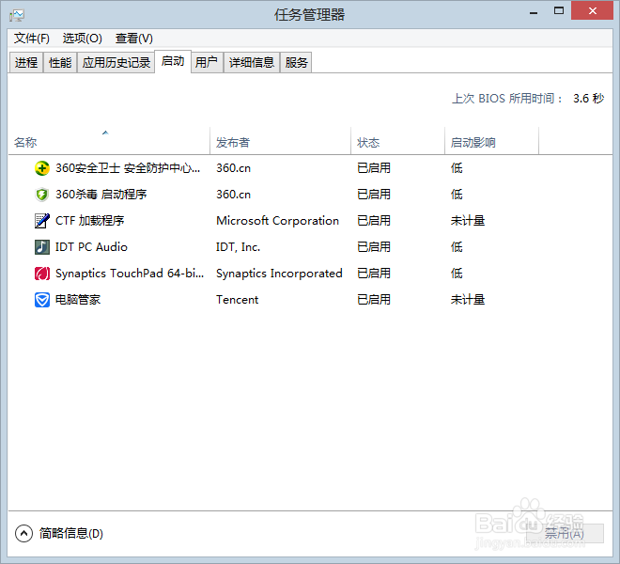Select the 360杀毒 启动程序 row name
This screenshot has height=564, width=620.
101,195
